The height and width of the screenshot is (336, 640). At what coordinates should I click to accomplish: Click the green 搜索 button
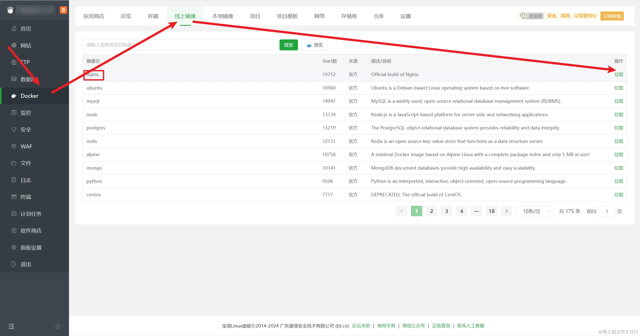[x=288, y=45]
